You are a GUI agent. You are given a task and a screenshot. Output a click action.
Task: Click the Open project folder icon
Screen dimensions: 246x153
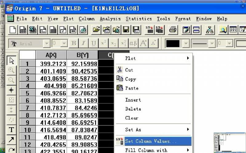coord(96,29)
